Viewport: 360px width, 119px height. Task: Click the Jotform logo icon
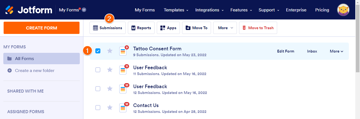pyautogui.click(x=9, y=10)
